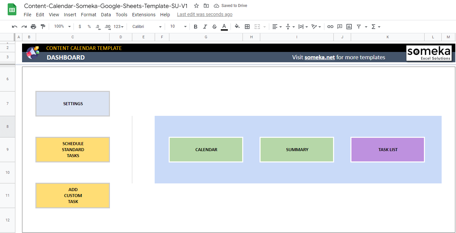Open the zoom level dropdown
The height and width of the screenshot is (233, 456).
coord(62,27)
